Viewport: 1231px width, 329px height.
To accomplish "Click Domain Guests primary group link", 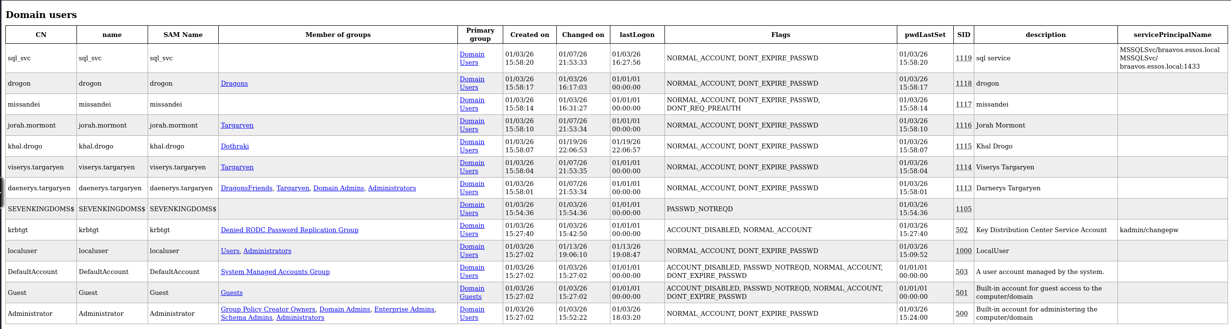I will (x=472, y=292).
